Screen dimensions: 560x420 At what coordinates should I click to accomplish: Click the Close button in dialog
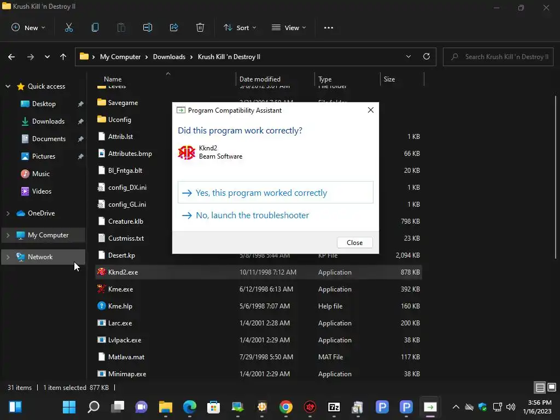pyautogui.click(x=354, y=242)
